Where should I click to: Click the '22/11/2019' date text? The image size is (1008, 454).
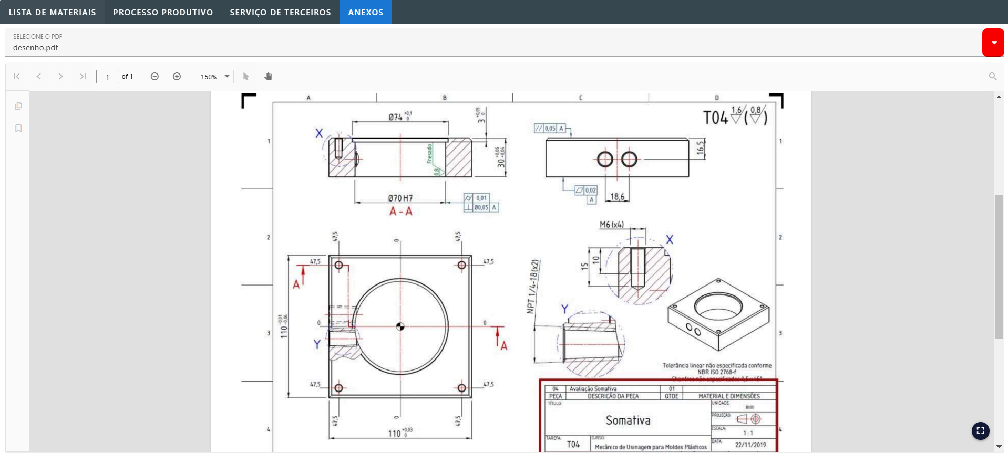point(750,445)
